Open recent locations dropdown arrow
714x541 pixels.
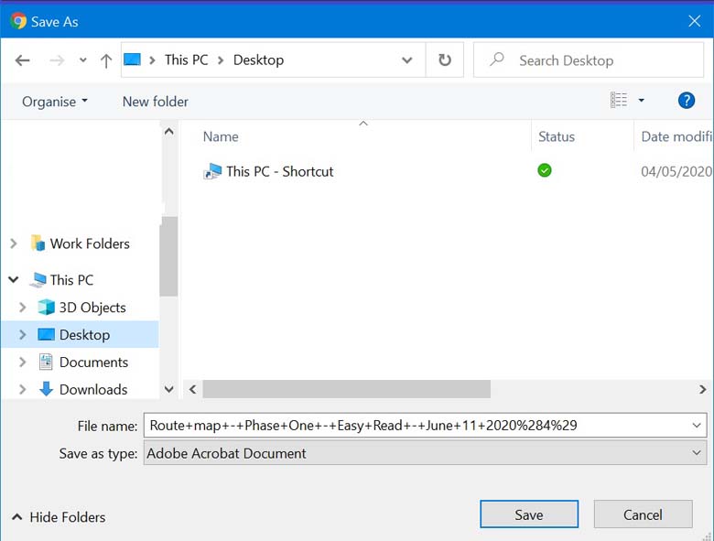coord(82,60)
